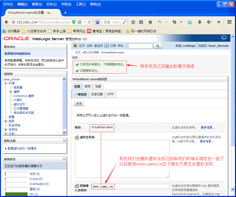Collapse the 帮助主题 panel
Screen dimensions: 236x197
click(64, 141)
